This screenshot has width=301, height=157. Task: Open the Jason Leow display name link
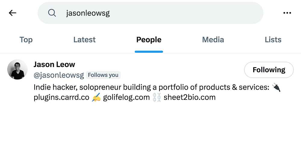pos(54,64)
